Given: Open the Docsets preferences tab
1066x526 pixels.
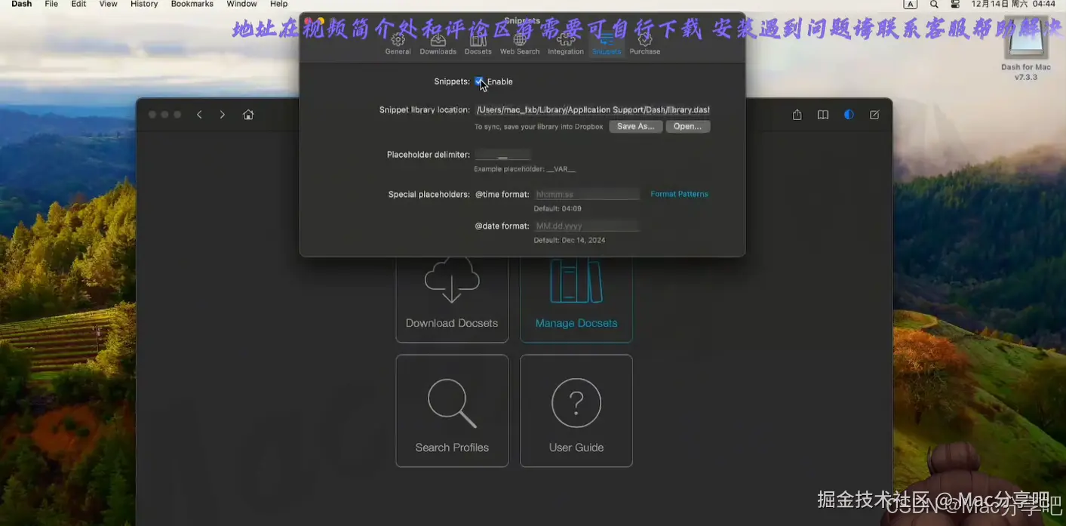Looking at the screenshot, I should tap(478, 44).
